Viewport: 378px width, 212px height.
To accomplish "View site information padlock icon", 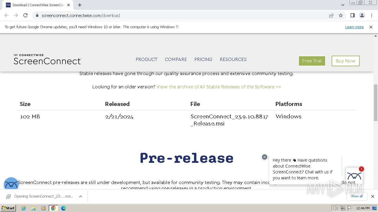I will click(37, 15).
